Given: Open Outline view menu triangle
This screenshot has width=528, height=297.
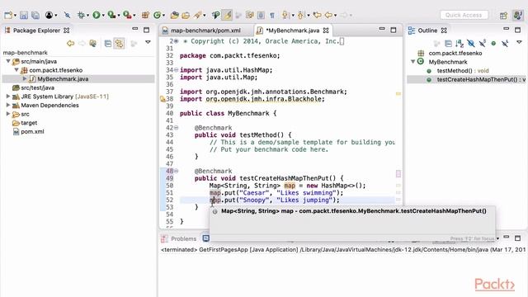Looking at the screenshot, I should pyautogui.click(x=519, y=42).
